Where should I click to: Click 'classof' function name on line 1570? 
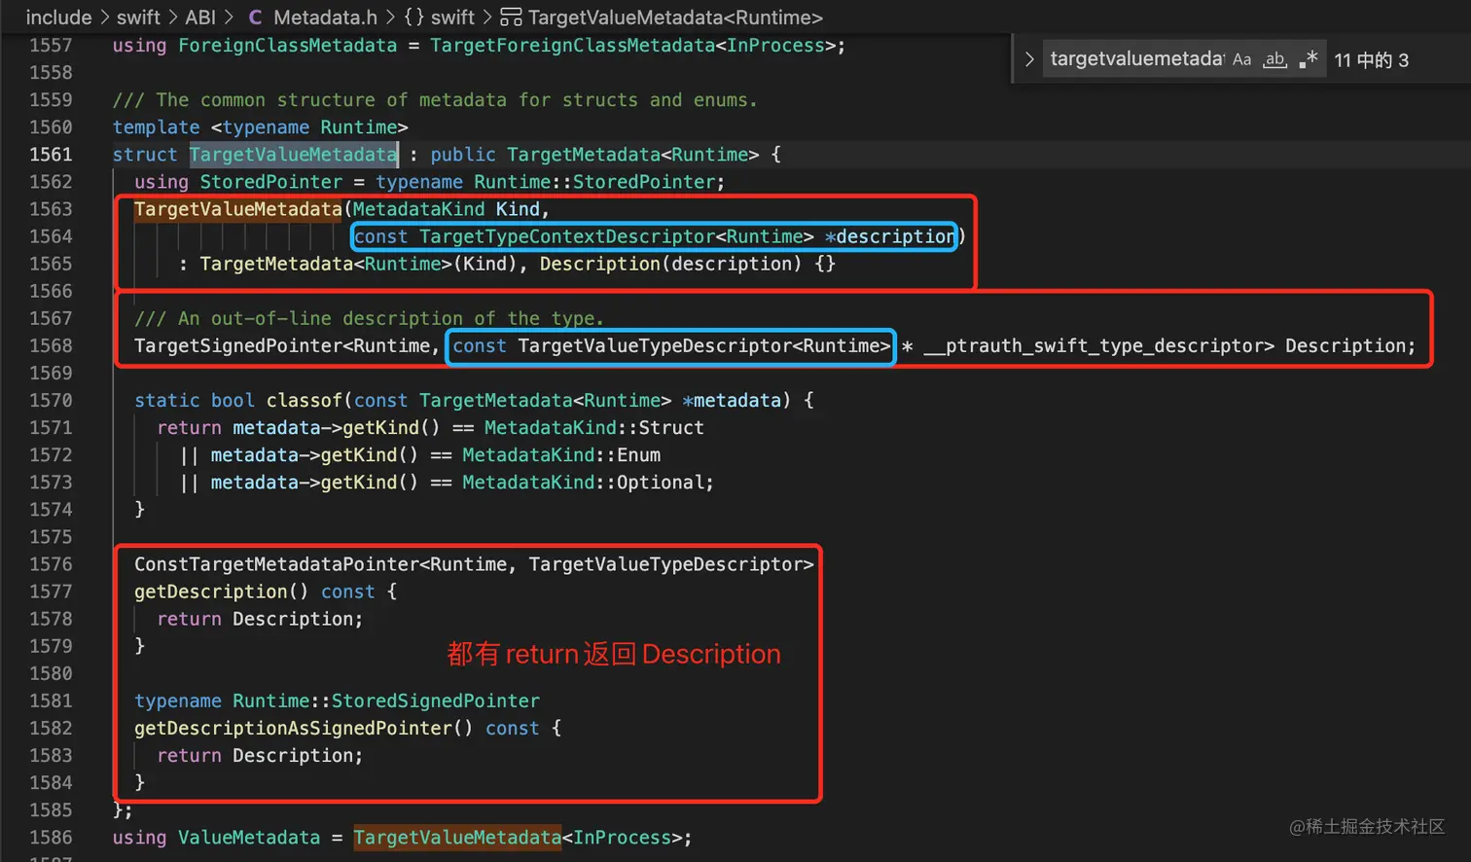[304, 400]
